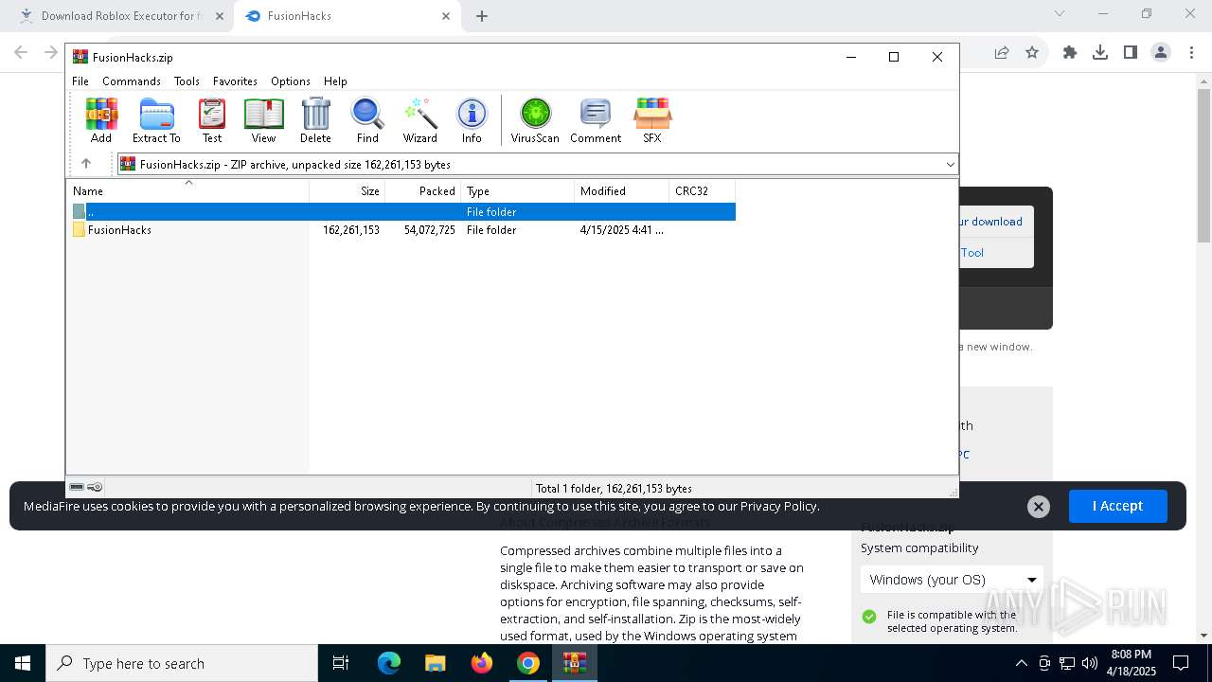The width and height of the screenshot is (1212, 682).
Task: Sort by the Packed column header
Action: coord(423,190)
